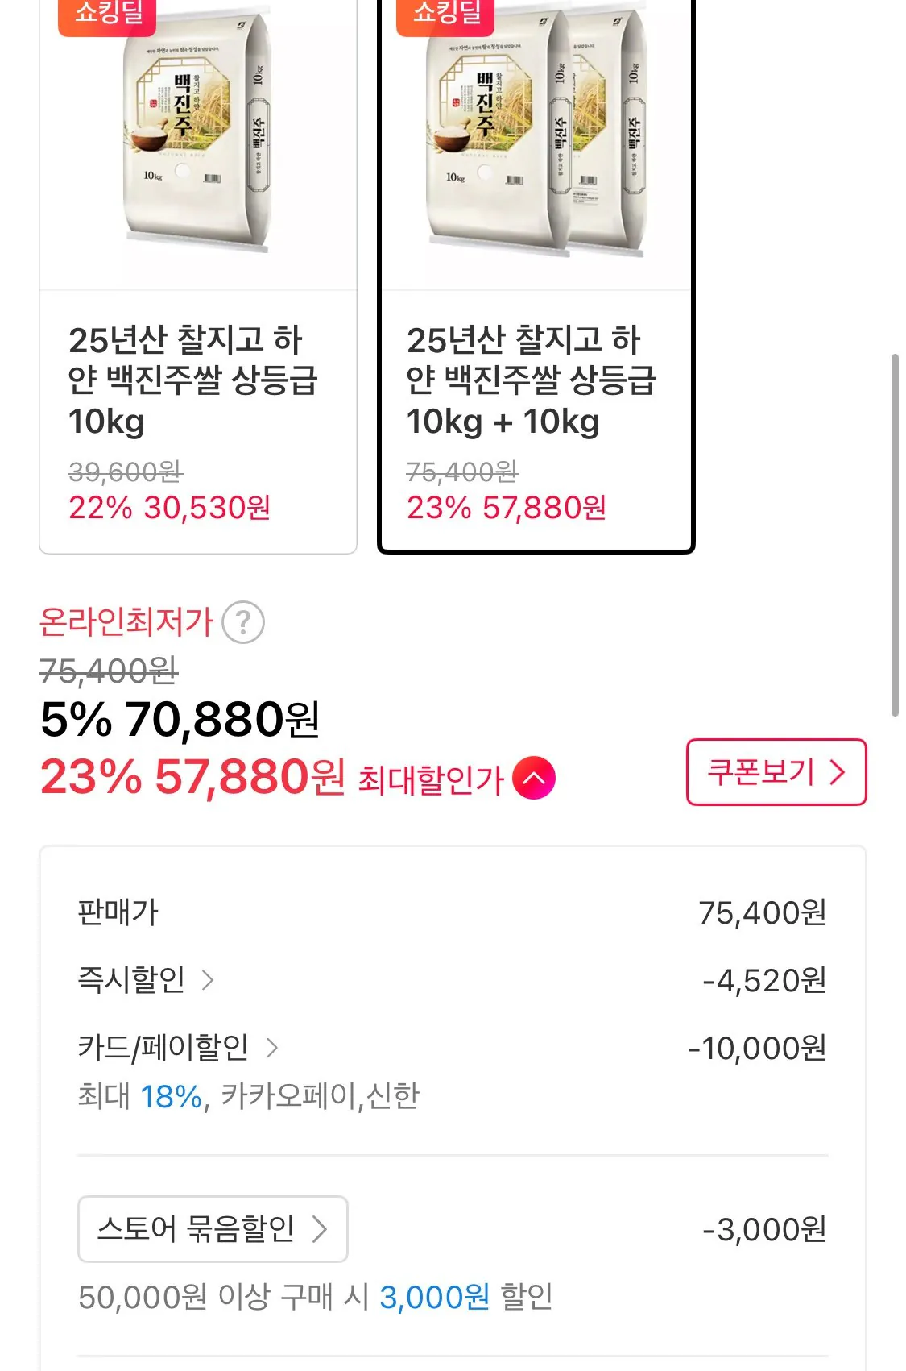Viewport: 906px width, 1371px height.
Task: Open the 즉시할인 discount details label
Action: [x=131, y=980]
